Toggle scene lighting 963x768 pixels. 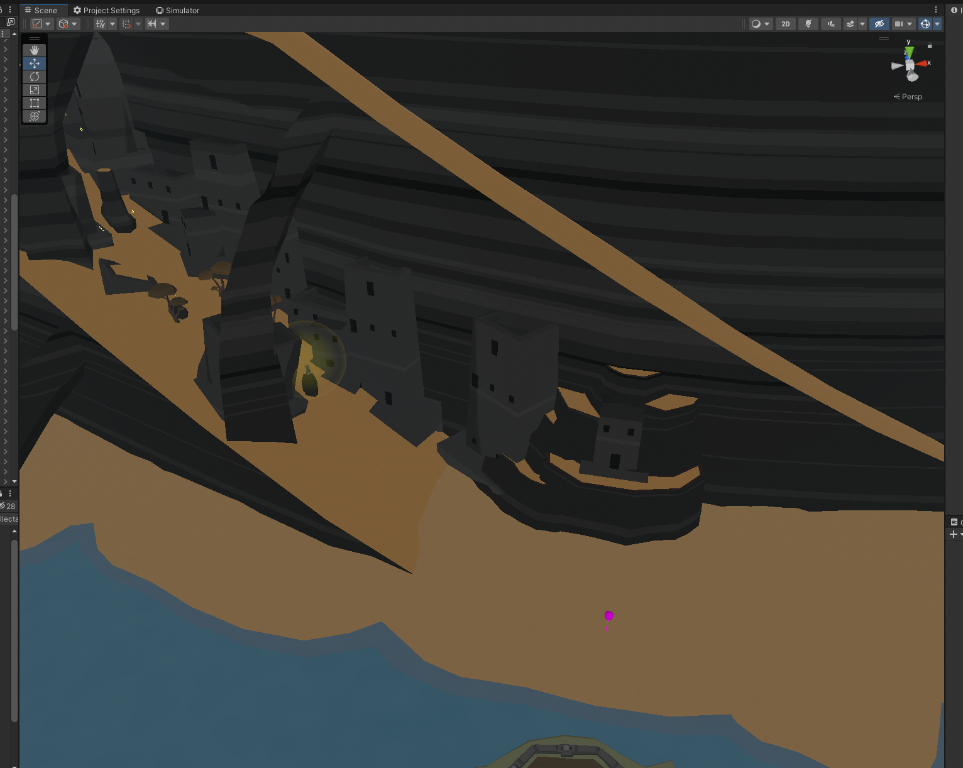click(x=808, y=24)
